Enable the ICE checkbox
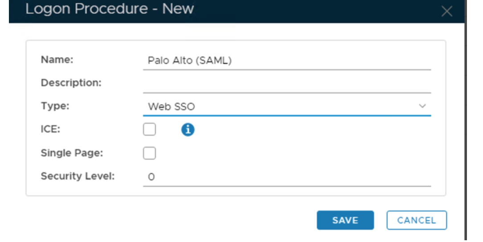Viewport: 483px width, 242px height. pyautogui.click(x=149, y=129)
